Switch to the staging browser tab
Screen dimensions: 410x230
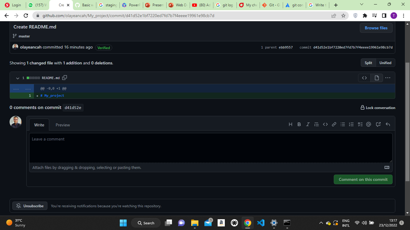[x=107, y=5]
